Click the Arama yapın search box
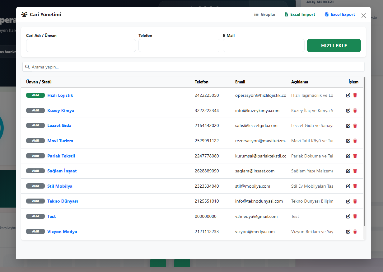This screenshot has height=272, width=383. pyautogui.click(x=193, y=67)
